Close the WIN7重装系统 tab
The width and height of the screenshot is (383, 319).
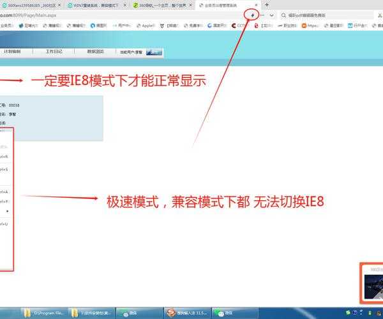click(125, 5)
